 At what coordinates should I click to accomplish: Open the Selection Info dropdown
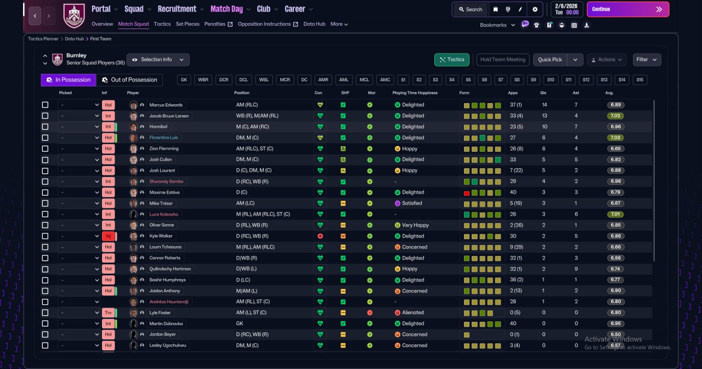158,59
